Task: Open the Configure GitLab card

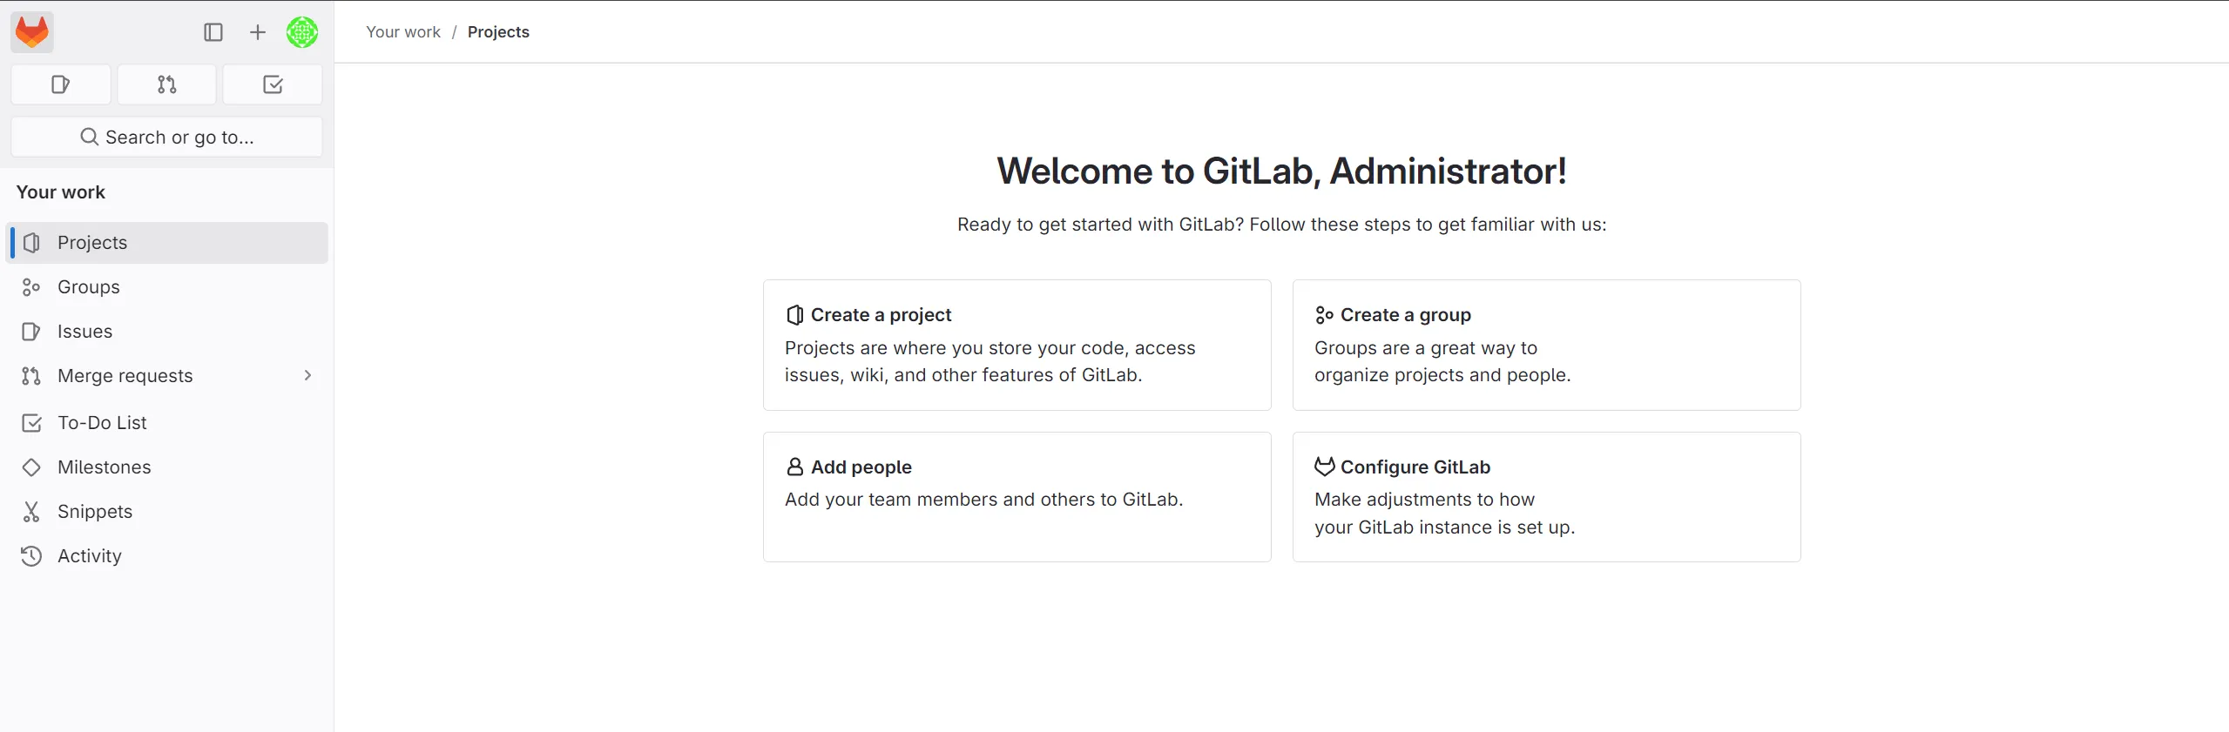Action: click(1546, 497)
